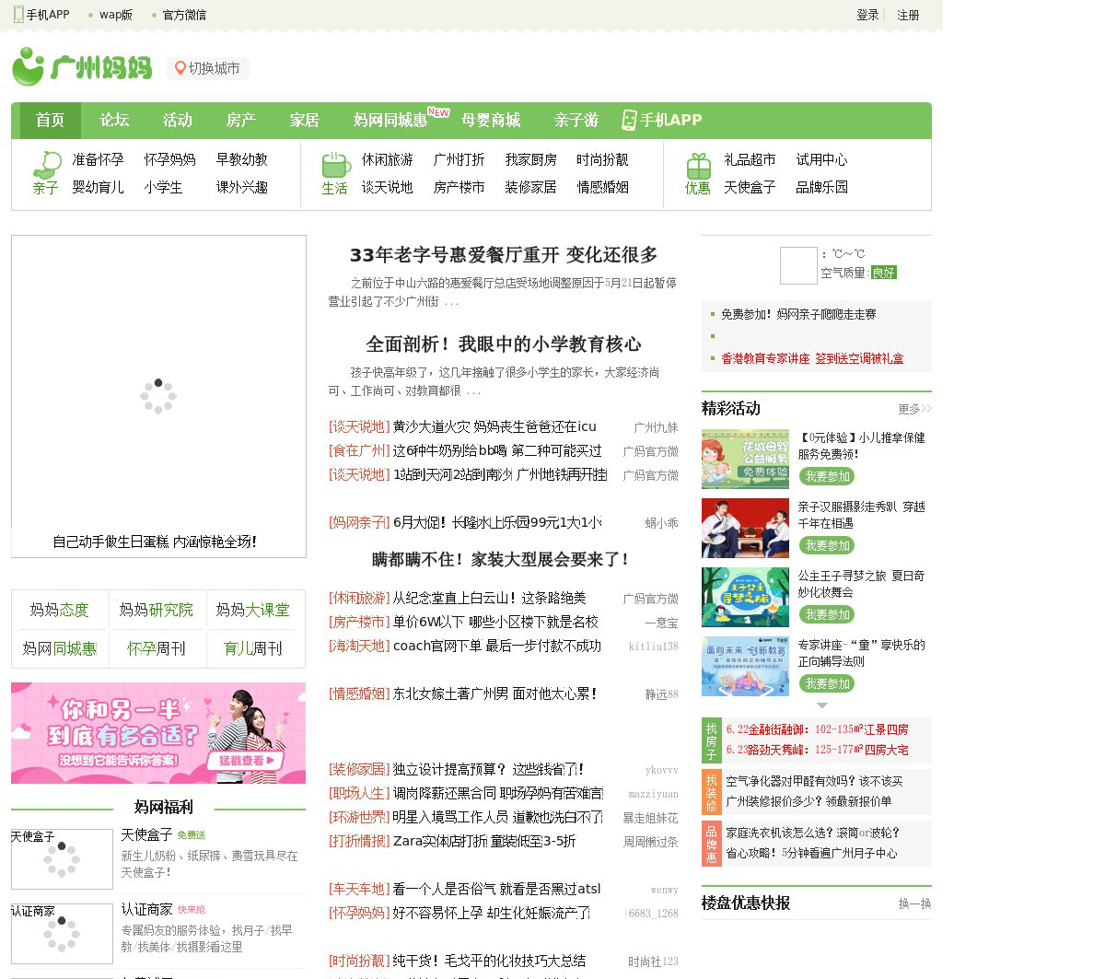The width and height of the screenshot is (1105, 979).
Task: Click the 手机APP icon in green navigation bar
Action: [x=629, y=121]
